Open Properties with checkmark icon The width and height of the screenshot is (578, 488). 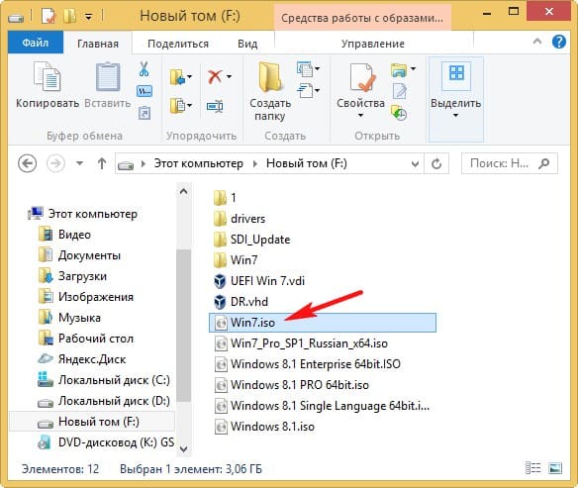pos(361,76)
